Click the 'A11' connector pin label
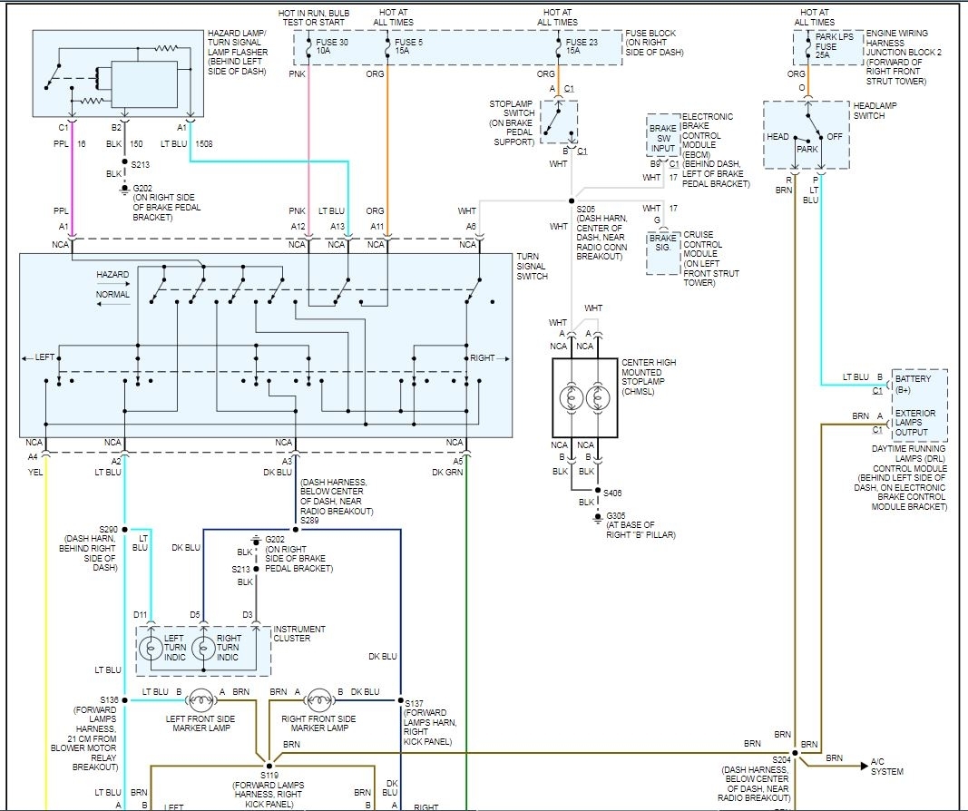The width and height of the screenshot is (968, 811). point(376,227)
